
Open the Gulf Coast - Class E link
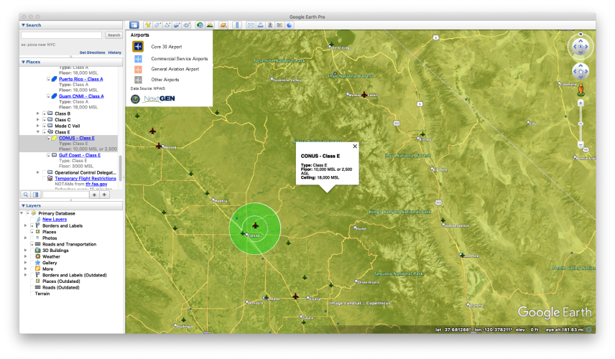click(80, 155)
